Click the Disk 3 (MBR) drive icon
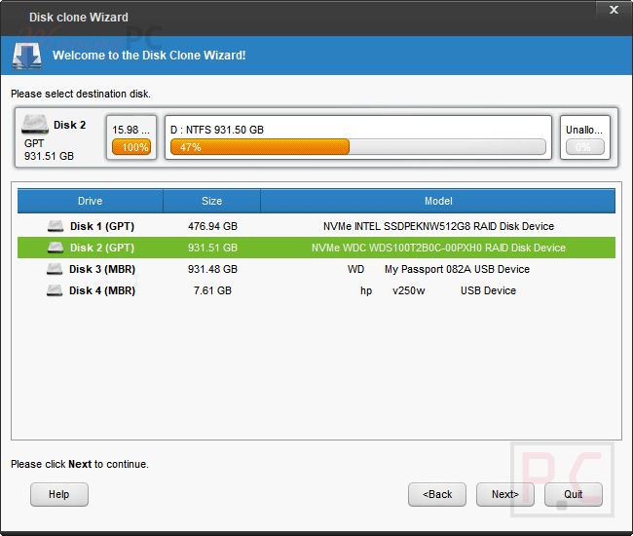Viewport: 633px width, 536px height. click(55, 269)
